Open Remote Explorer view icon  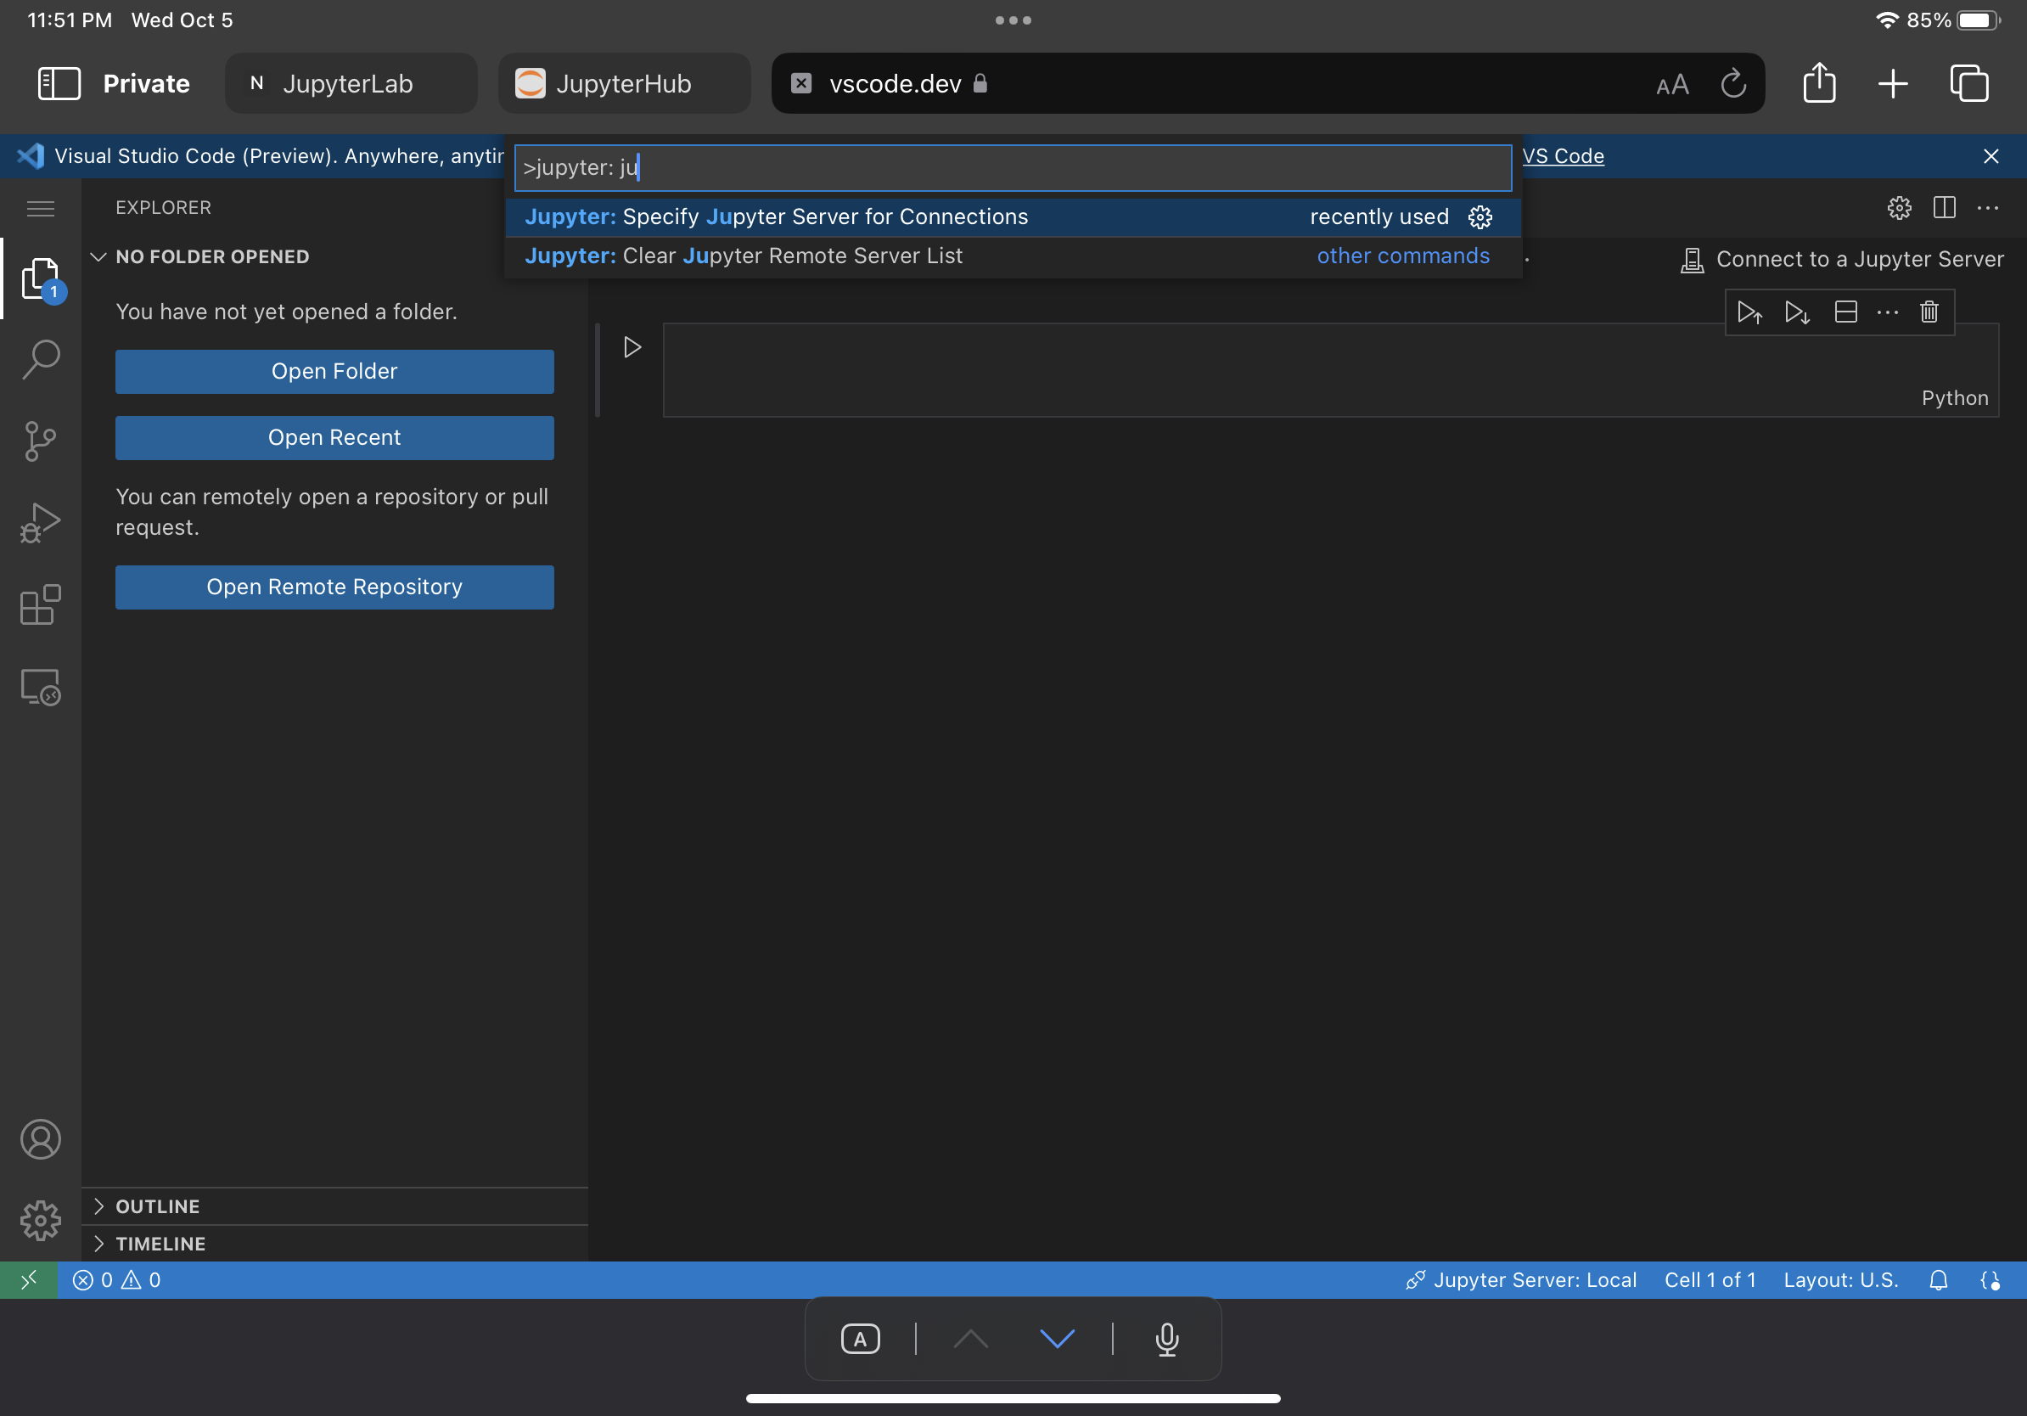pos(41,687)
